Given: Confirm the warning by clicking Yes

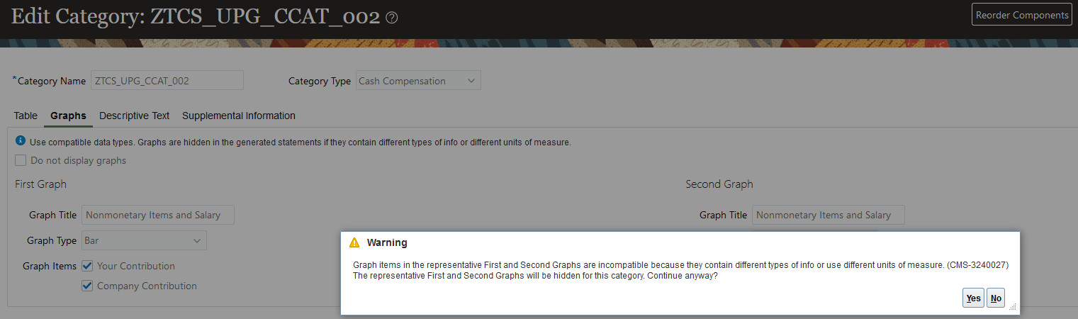Looking at the screenshot, I should (974, 298).
